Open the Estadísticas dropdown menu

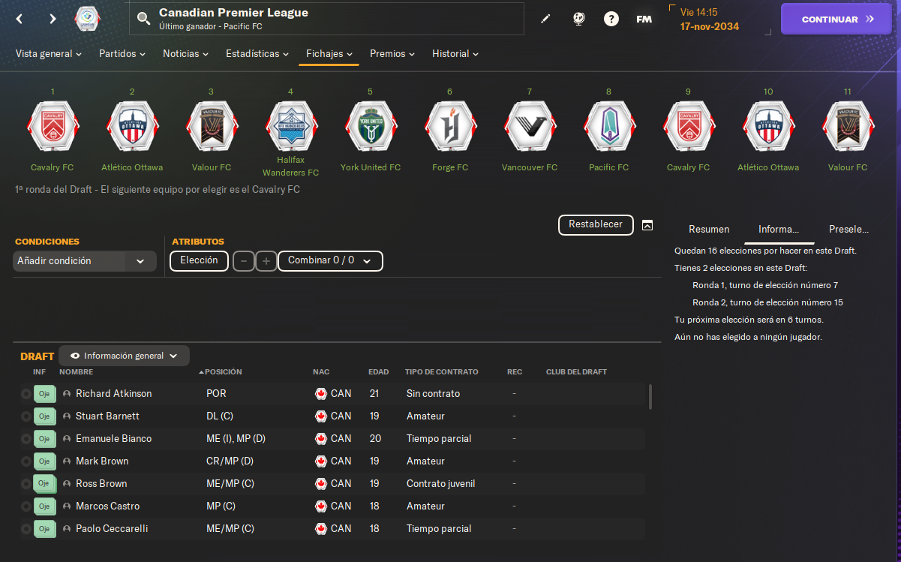tap(257, 54)
